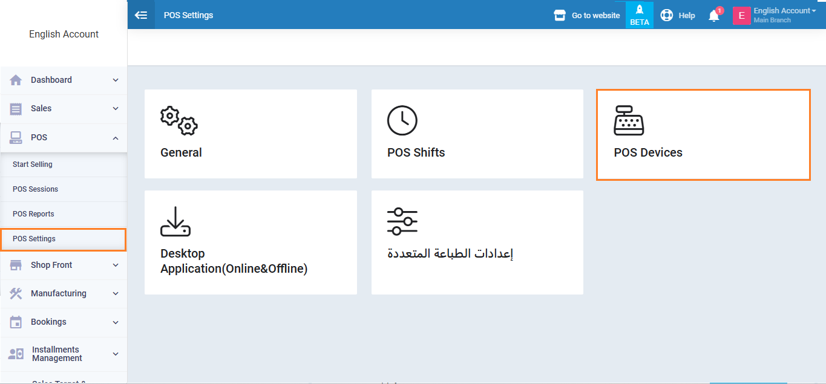Open POS Sessions from sidebar
The width and height of the screenshot is (826, 384).
pos(36,189)
